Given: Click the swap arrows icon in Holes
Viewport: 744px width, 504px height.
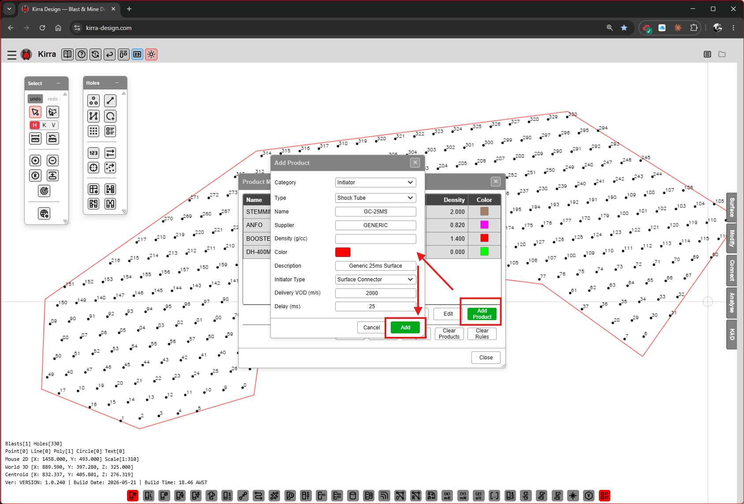Looking at the screenshot, I should [x=110, y=153].
